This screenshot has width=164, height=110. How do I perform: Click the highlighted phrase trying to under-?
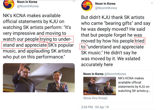click(x=56, y=39)
